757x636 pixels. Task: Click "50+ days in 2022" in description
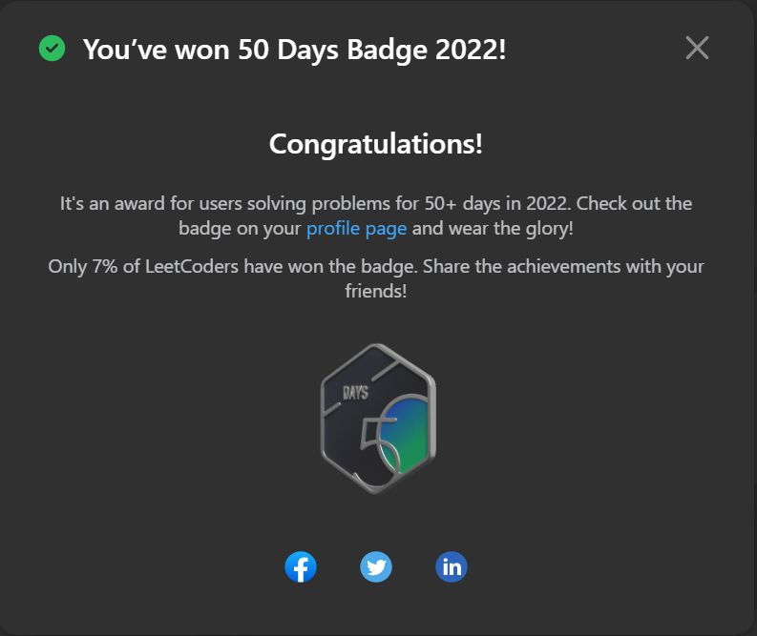pos(497,203)
